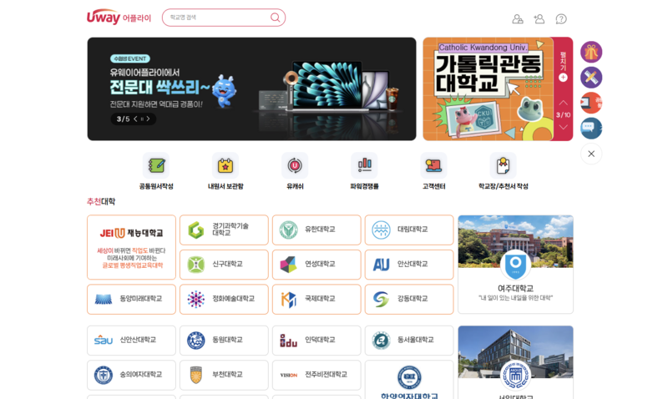Open the JEIU 재능대학교 card
668x399 pixels.
(x=131, y=247)
